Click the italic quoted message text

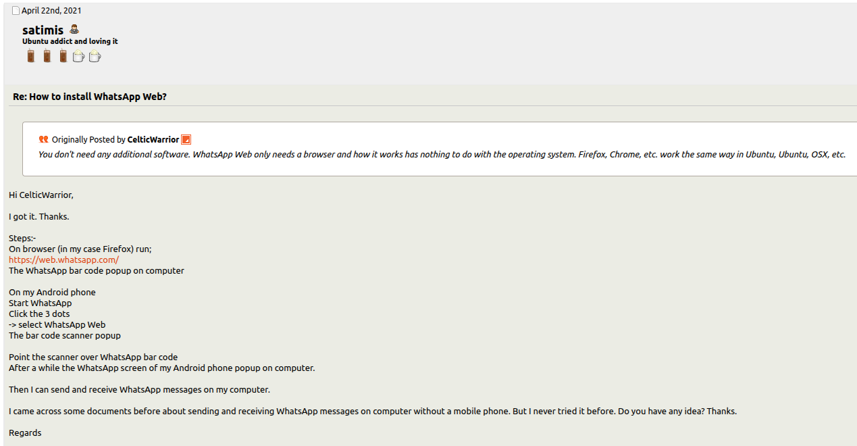click(442, 154)
